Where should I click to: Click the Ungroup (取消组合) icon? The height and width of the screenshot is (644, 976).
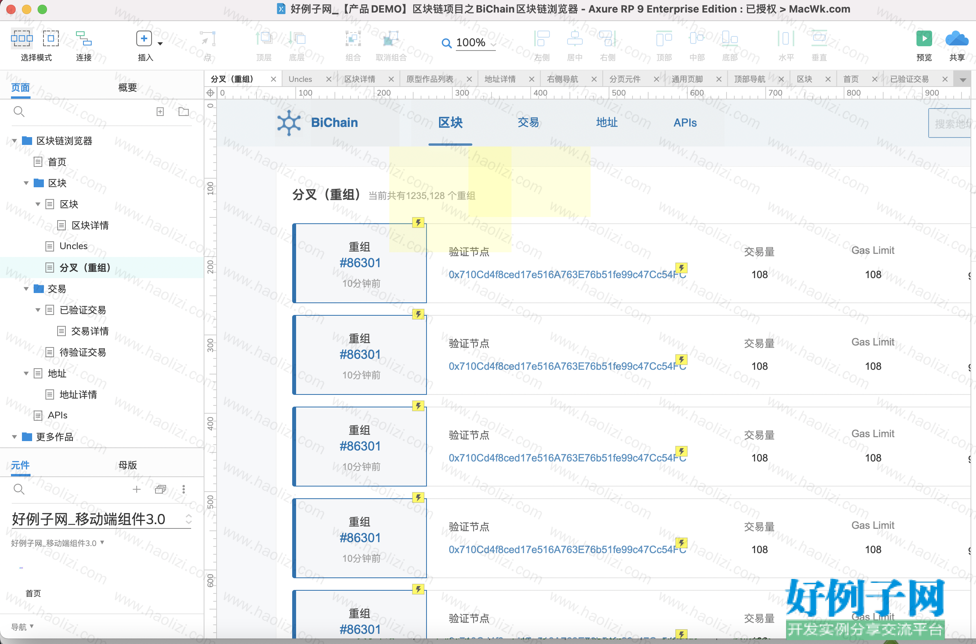390,39
